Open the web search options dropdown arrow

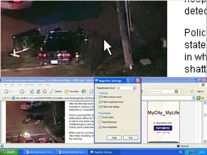[x=180, y=91]
